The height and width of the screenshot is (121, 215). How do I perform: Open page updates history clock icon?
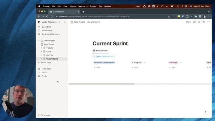199,22
